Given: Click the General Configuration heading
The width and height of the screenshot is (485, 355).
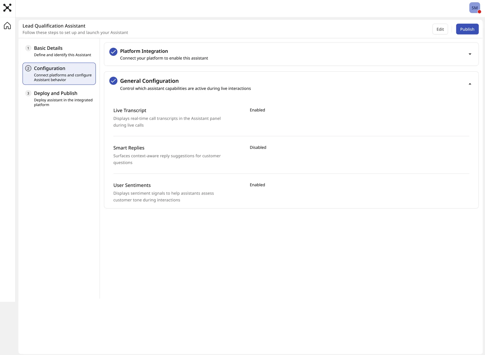Looking at the screenshot, I should coord(149,81).
